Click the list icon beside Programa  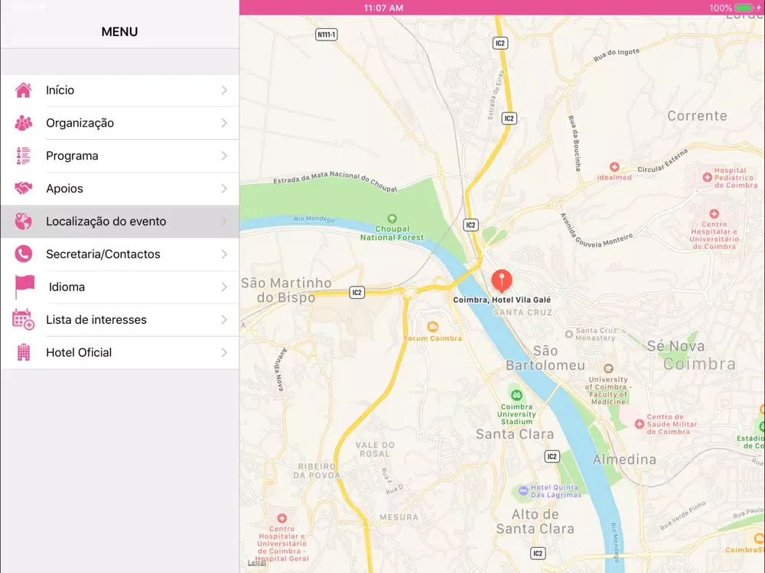(24, 156)
